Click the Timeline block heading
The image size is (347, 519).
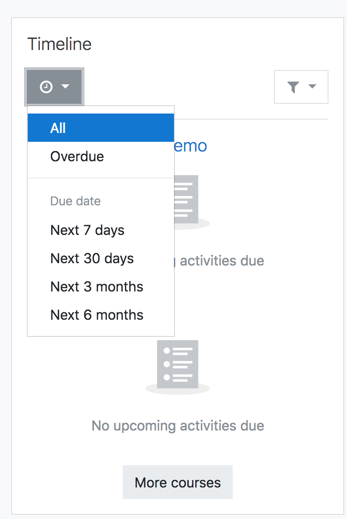click(x=60, y=44)
